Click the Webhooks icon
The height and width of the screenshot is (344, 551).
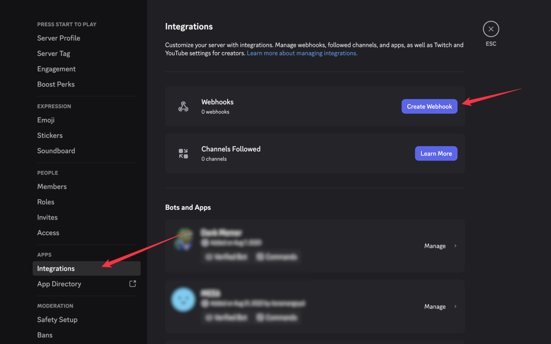(x=183, y=106)
